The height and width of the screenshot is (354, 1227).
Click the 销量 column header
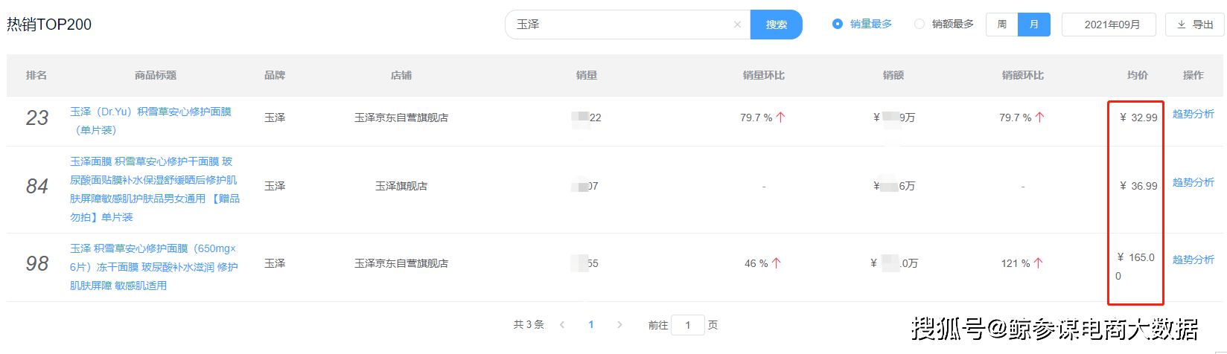point(587,75)
